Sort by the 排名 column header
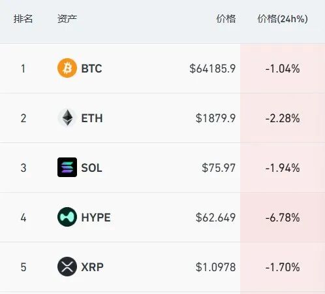Image resolution: width=325 pixels, height=294 pixels. (23, 19)
